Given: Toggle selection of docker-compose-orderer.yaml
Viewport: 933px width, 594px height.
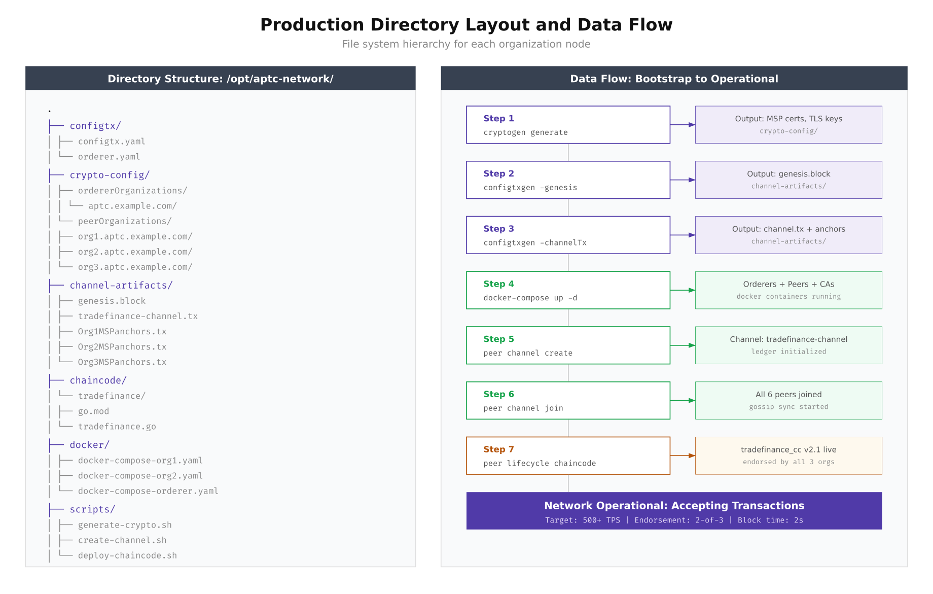Looking at the screenshot, I should click(148, 491).
